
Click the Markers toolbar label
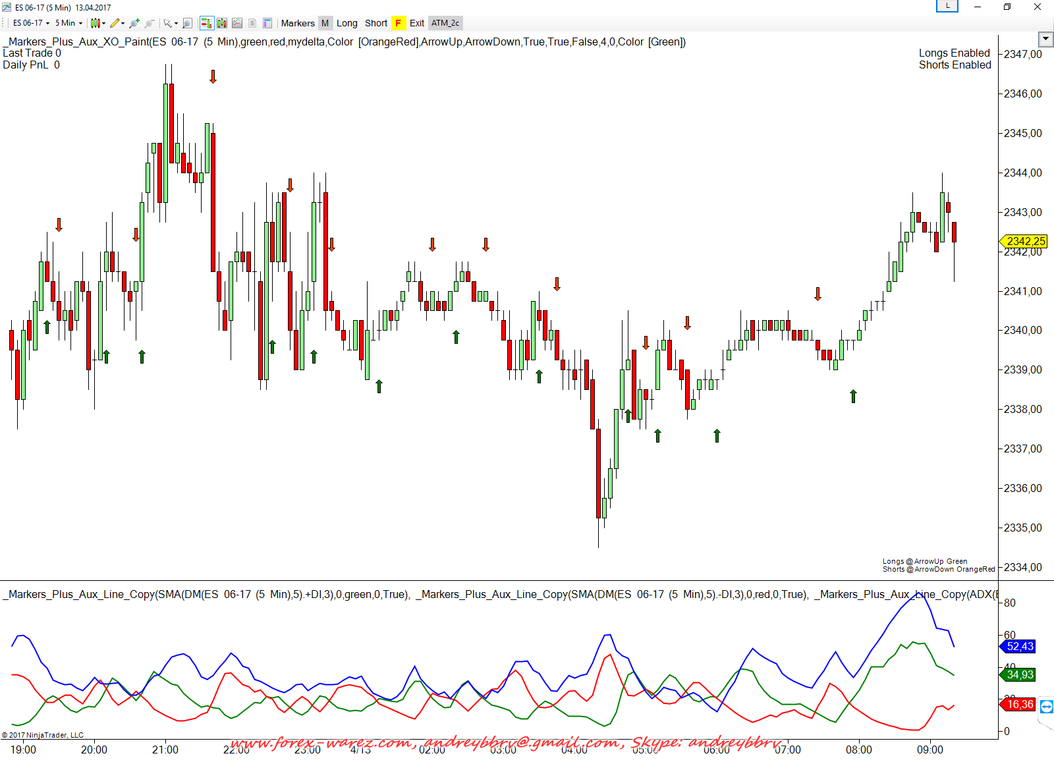coord(298,23)
